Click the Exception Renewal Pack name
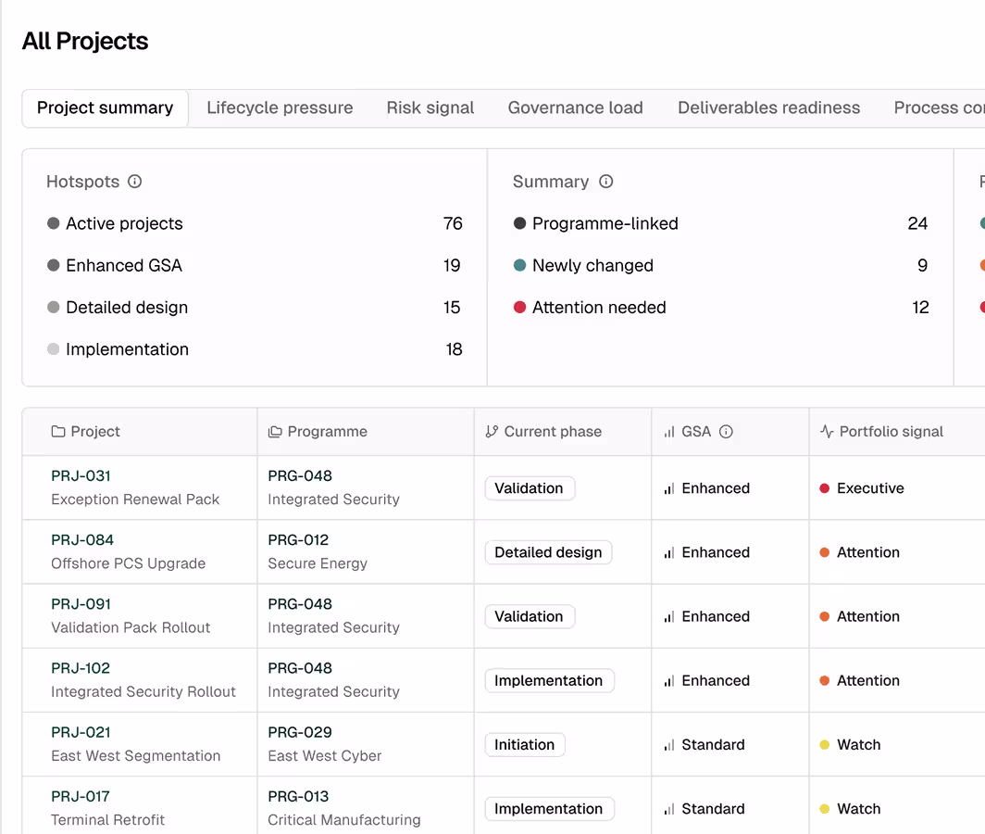 coord(135,499)
